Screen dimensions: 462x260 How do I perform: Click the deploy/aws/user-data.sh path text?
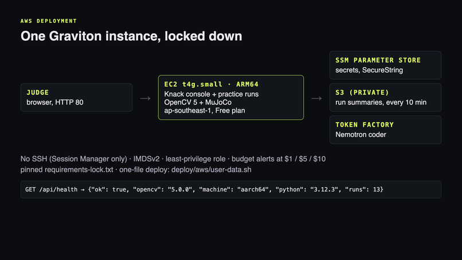(212, 170)
